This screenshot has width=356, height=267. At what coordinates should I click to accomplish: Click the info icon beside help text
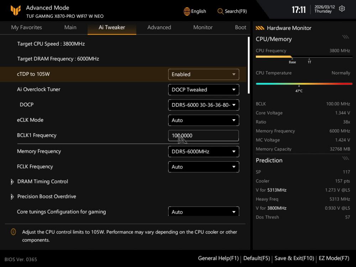pyautogui.click(x=14, y=232)
